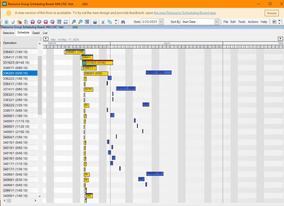Click the back arrow circle icon

pyautogui.click(x=274, y=22)
